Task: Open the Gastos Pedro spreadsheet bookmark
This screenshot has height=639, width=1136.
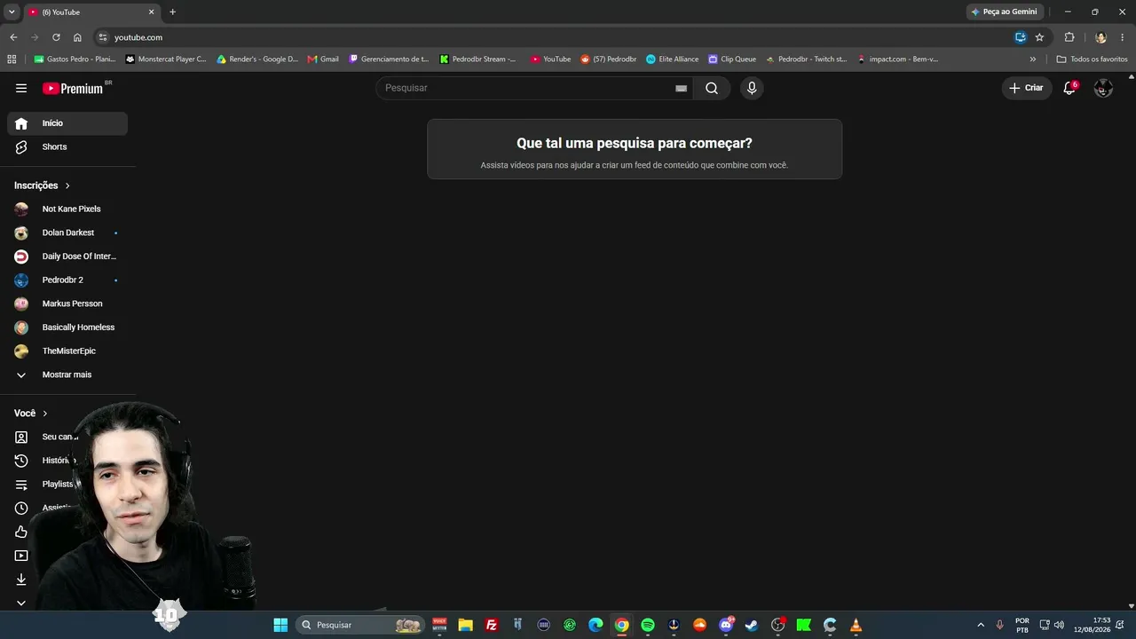Action: 75,59
